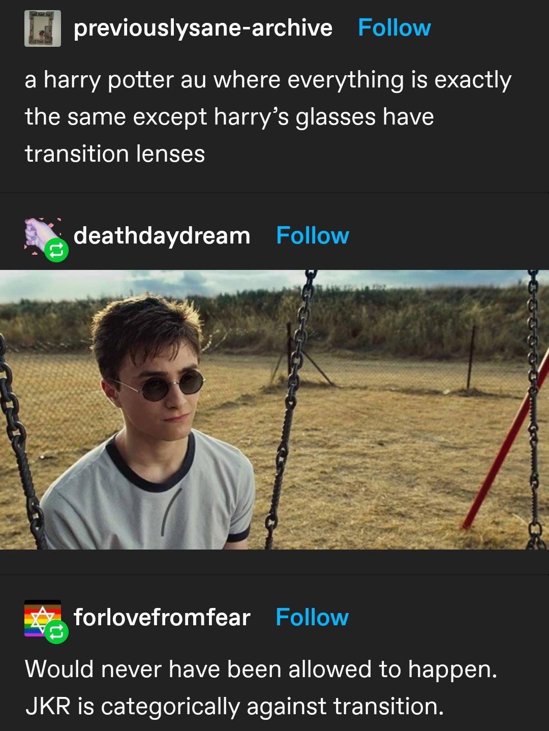Open forlovefromfear's rainbow flag avatar
The image size is (549, 731).
(40, 616)
